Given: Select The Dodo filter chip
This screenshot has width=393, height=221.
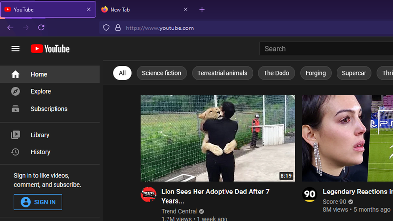Looking at the screenshot, I should (x=276, y=73).
